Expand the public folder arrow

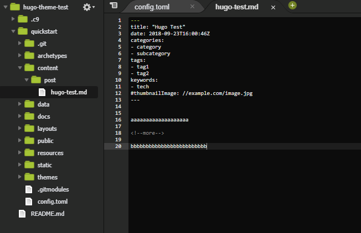coord(20,140)
